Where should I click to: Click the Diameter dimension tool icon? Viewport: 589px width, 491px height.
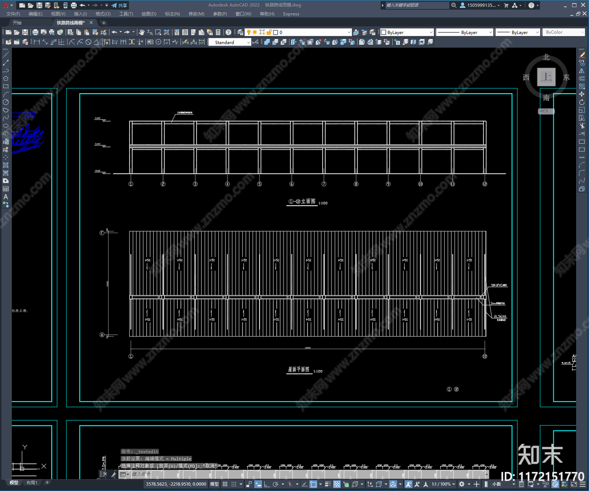point(88,42)
